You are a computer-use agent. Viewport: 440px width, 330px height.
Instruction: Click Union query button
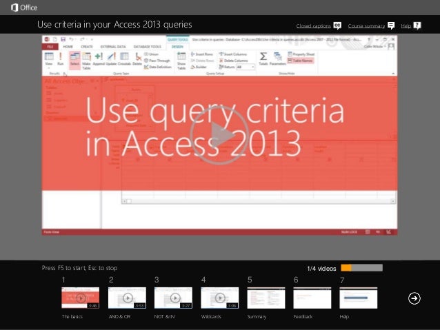(x=152, y=54)
